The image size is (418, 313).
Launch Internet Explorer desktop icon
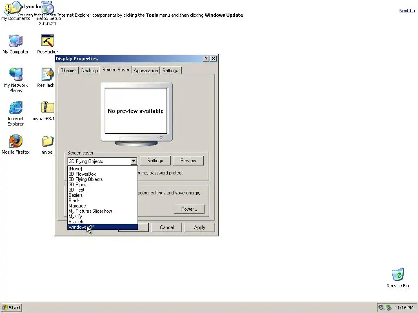[x=16, y=113]
